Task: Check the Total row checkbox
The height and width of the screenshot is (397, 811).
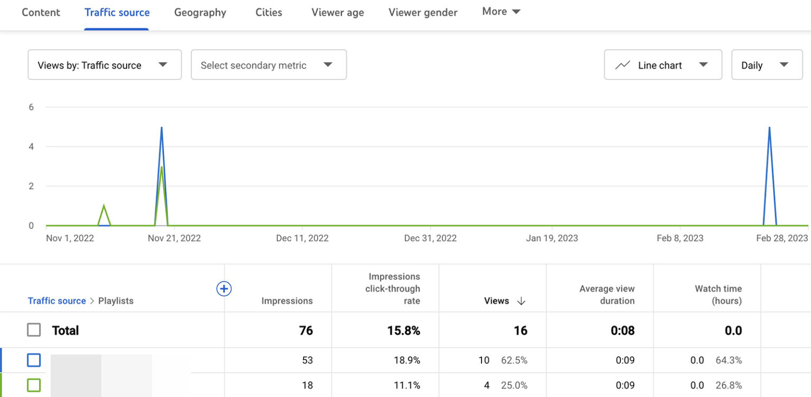Action: (34, 330)
